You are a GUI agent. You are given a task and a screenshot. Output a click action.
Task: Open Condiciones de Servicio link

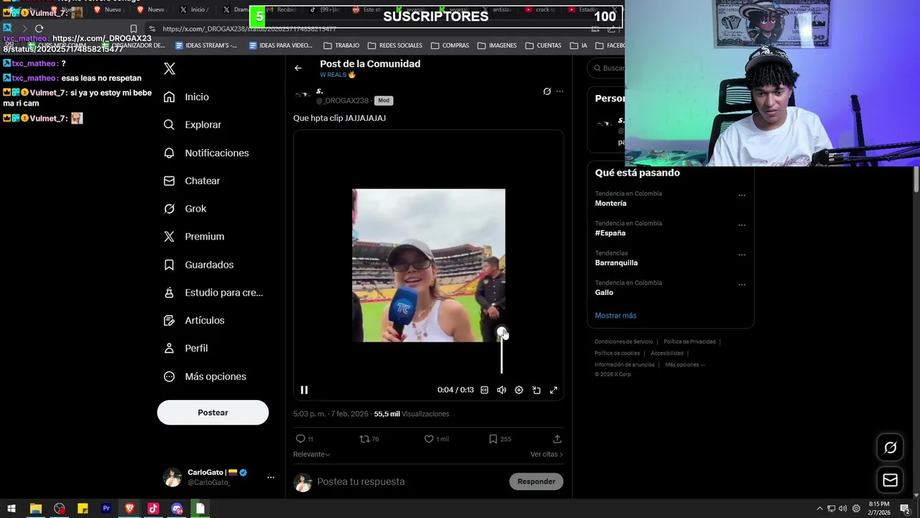coord(624,342)
